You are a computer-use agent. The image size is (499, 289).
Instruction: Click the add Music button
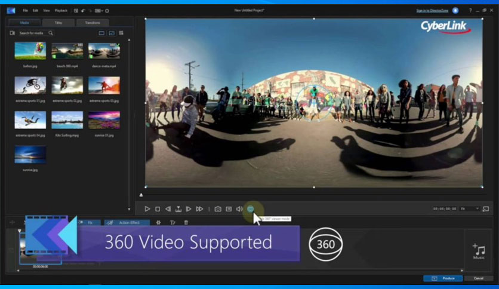(479, 251)
